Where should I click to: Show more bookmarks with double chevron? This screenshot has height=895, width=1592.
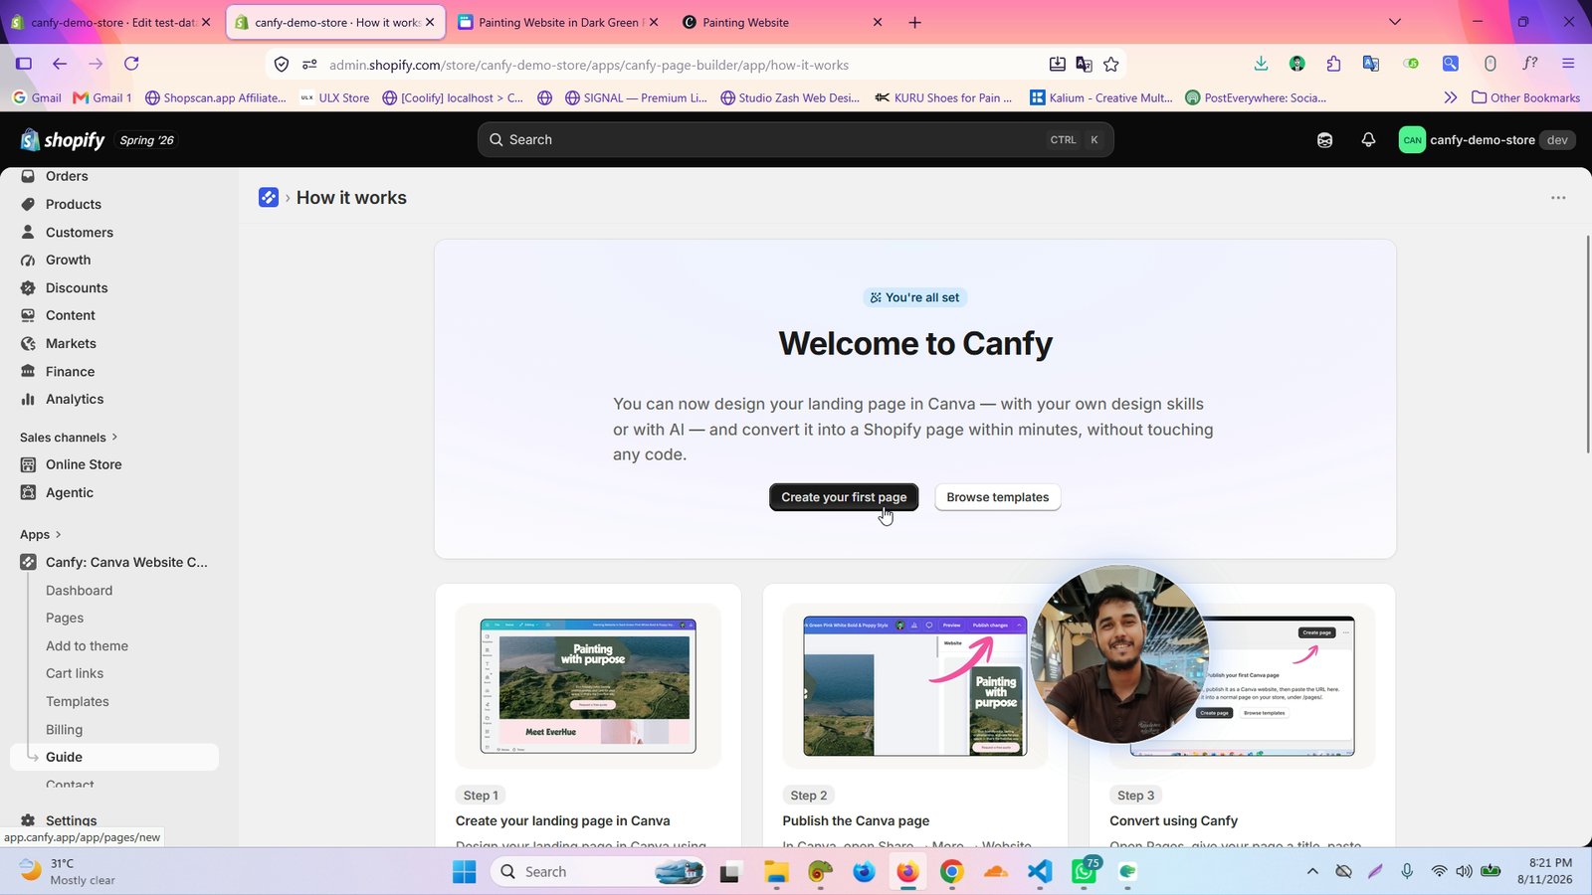1450,97
